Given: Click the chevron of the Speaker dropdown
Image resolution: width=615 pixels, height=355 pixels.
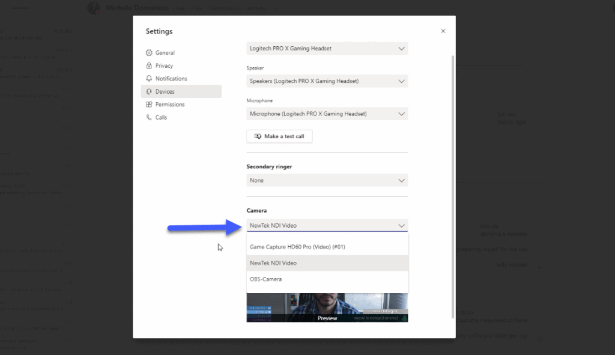Looking at the screenshot, I should [401, 81].
